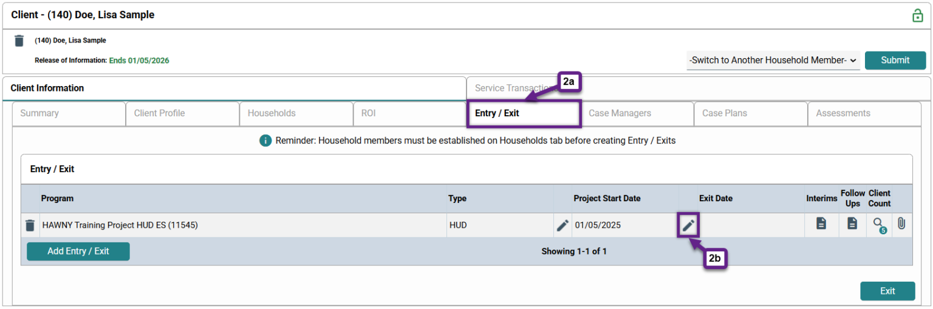The image size is (933, 309).
Task: Edit the Project Start Date pencil icon
Action: pos(562,225)
